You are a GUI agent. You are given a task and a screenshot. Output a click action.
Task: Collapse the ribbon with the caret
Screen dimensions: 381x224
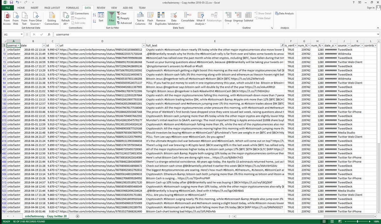pos(378,28)
